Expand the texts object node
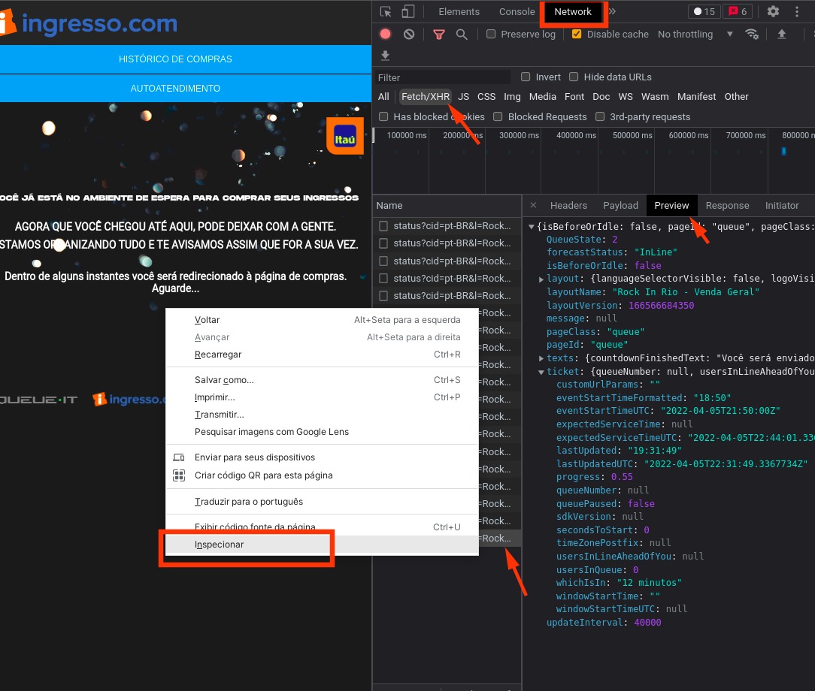Image resolution: width=815 pixels, height=691 pixels. click(541, 358)
